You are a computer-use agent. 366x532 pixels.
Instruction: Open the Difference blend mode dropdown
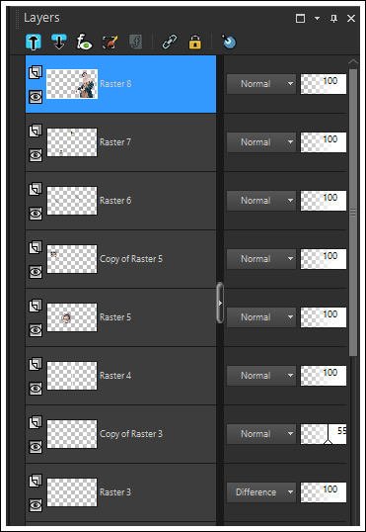(261, 492)
